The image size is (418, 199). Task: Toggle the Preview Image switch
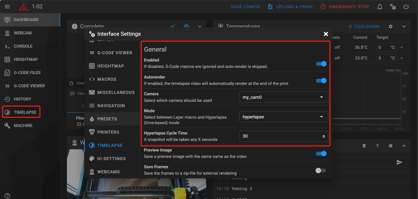(x=321, y=154)
